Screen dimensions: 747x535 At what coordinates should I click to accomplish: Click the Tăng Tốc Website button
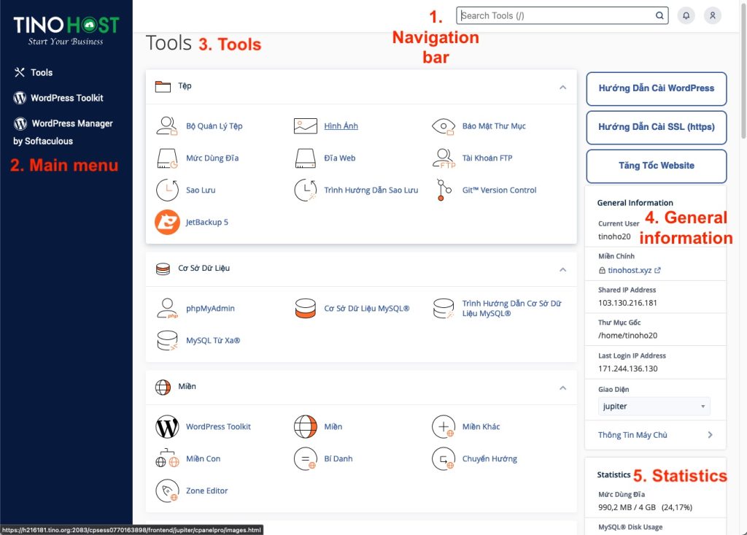[656, 166]
